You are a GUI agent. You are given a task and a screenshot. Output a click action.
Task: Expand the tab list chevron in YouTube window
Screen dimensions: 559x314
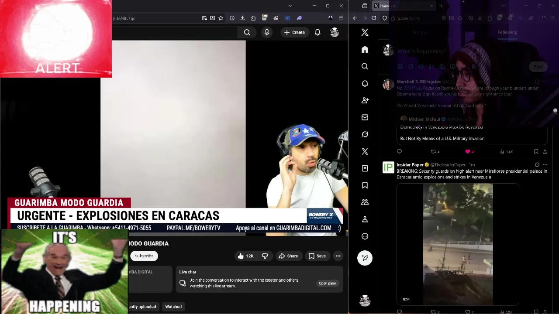pyautogui.click(x=290, y=6)
